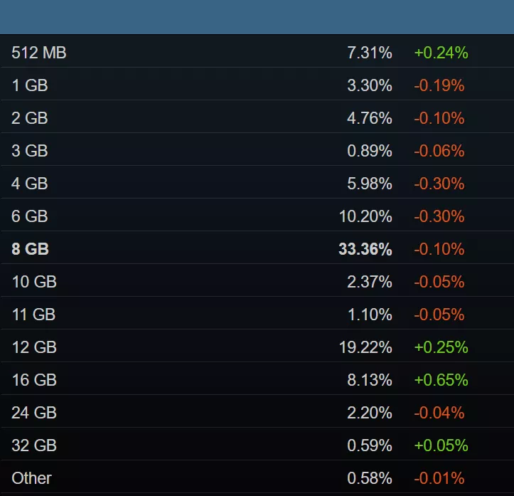Click the green +0.24% change value

click(x=441, y=53)
